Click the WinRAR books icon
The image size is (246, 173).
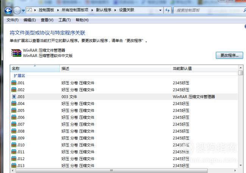click(x=16, y=53)
